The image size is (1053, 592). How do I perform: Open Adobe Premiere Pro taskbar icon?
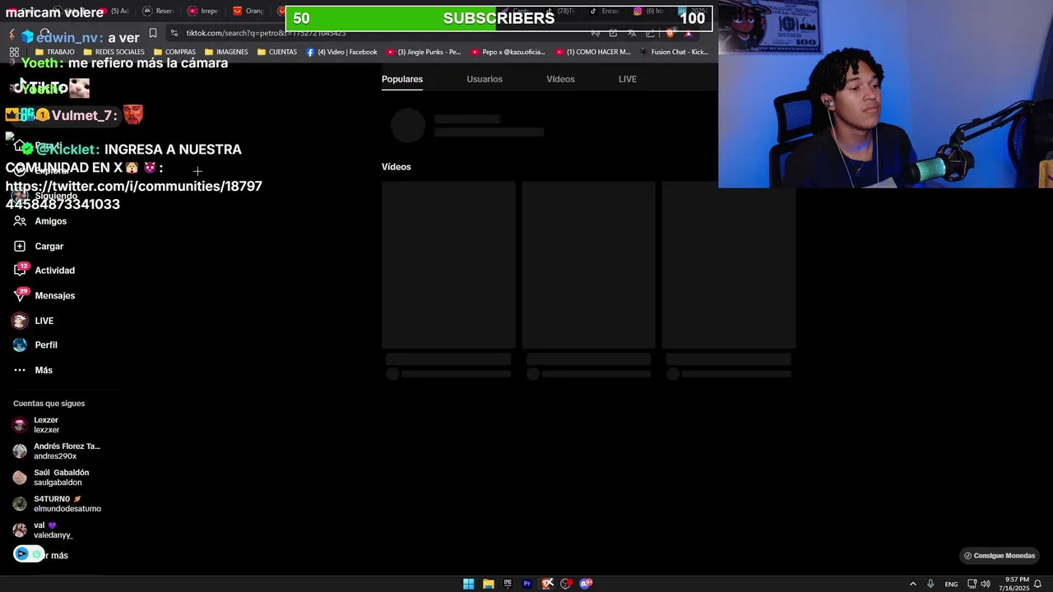[x=527, y=584]
